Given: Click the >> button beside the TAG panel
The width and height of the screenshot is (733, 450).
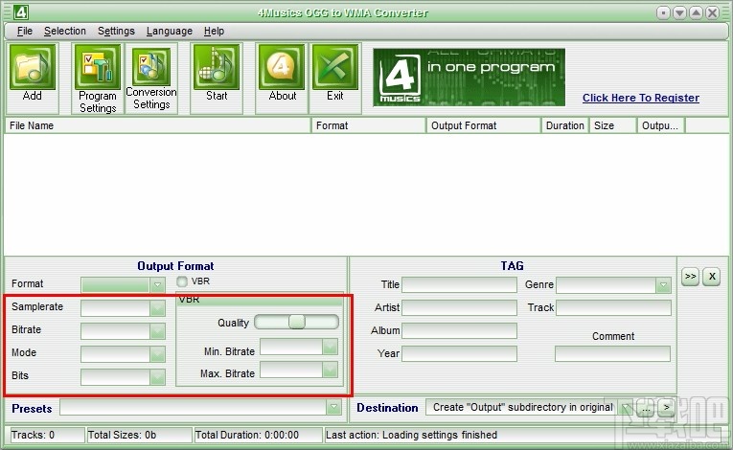Looking at the screenshot, I should pyautogui.click(x=691, y=276).
